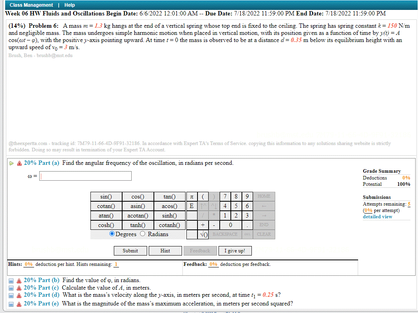Select the Radians radio button
The width and height of the screenshot is (418, 313).
click(143, 234)
